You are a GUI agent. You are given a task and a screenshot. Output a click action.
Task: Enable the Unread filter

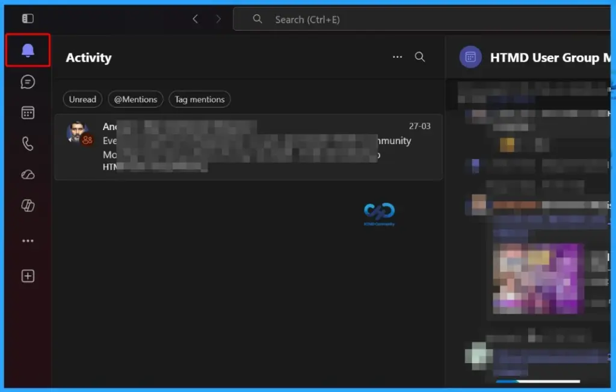pos(82,99)
